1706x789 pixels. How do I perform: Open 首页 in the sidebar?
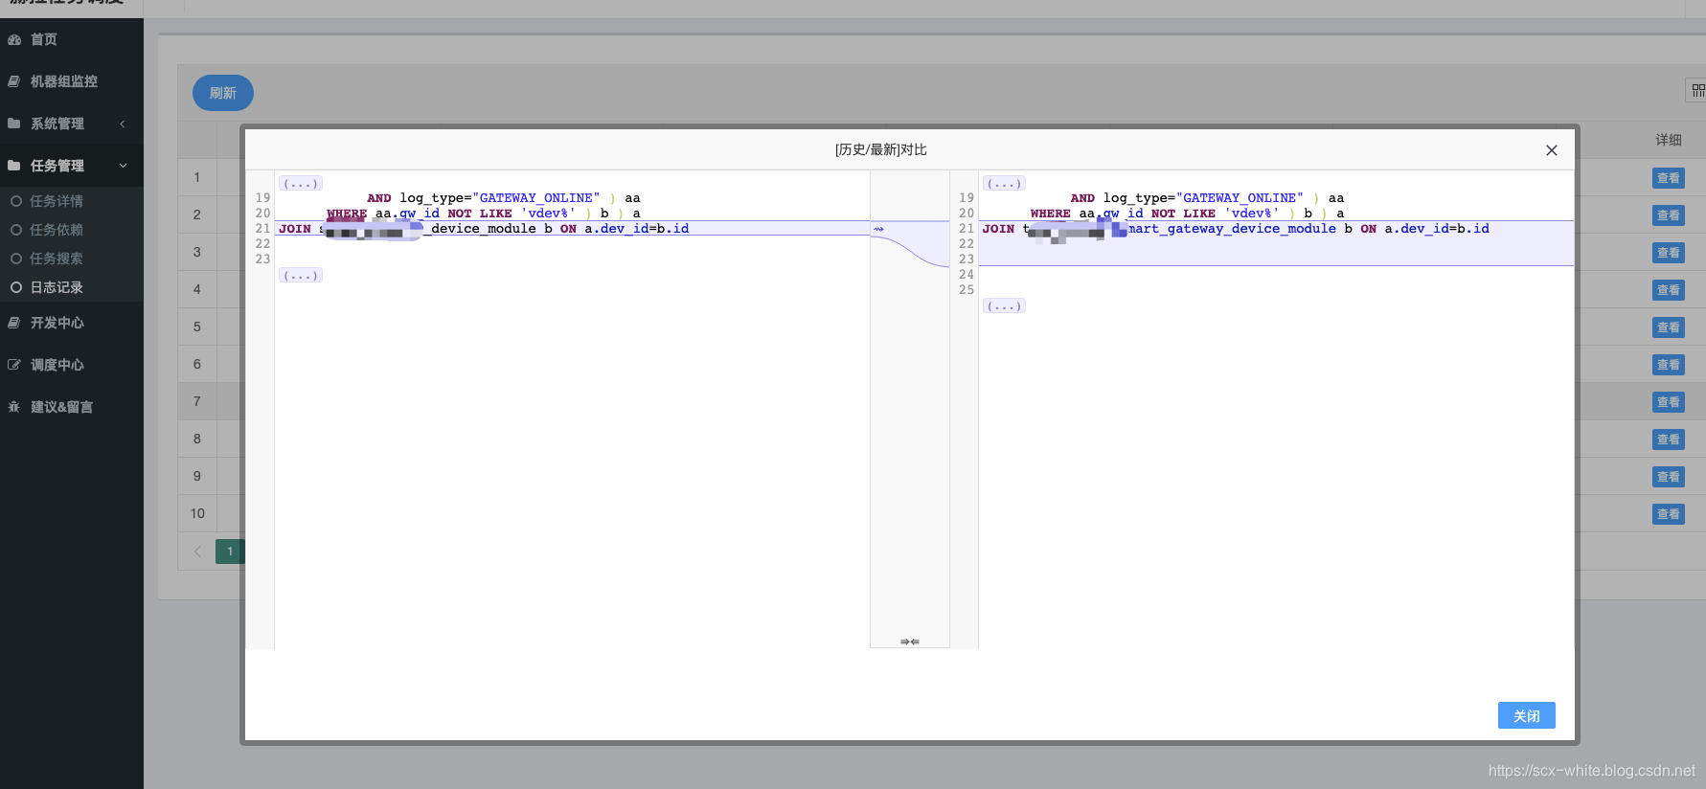click(x=44, y=39)
